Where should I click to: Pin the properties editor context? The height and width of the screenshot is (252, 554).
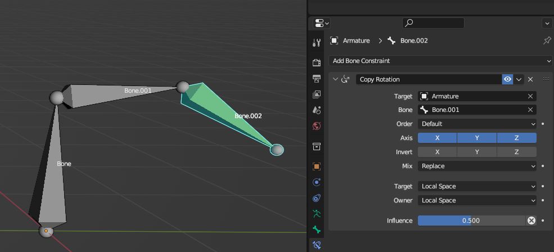547,40
